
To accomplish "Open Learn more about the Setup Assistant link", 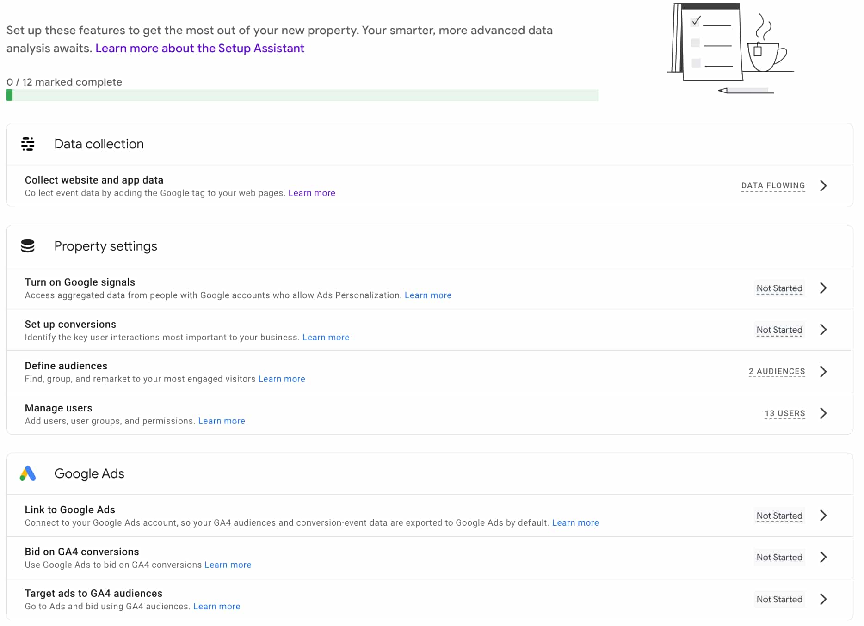I will [x=200, y=49].
